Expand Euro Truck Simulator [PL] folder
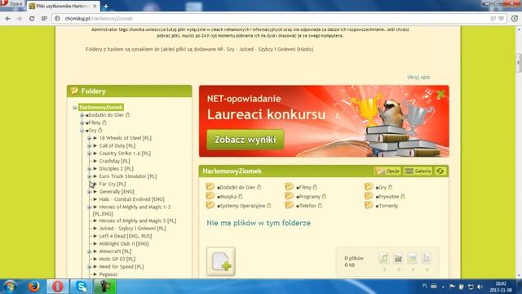The width and height of the screenshot is (522, 294). (x=89, y=176)
